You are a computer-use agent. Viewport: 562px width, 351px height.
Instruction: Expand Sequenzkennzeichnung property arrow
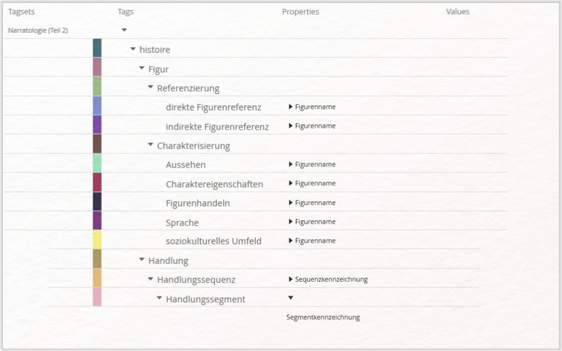pos(290,279)
